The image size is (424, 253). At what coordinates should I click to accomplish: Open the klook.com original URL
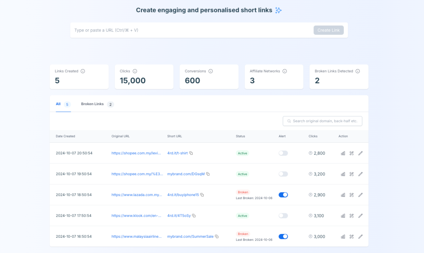coord(137,216)
